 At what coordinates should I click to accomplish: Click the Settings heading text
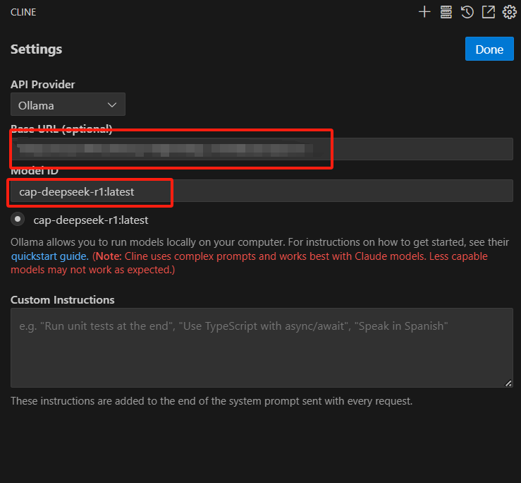pos(36,49)
